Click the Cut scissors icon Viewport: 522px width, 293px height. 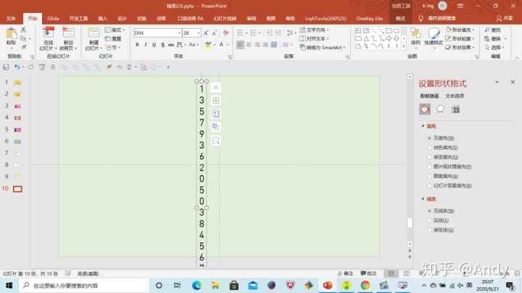23,30
